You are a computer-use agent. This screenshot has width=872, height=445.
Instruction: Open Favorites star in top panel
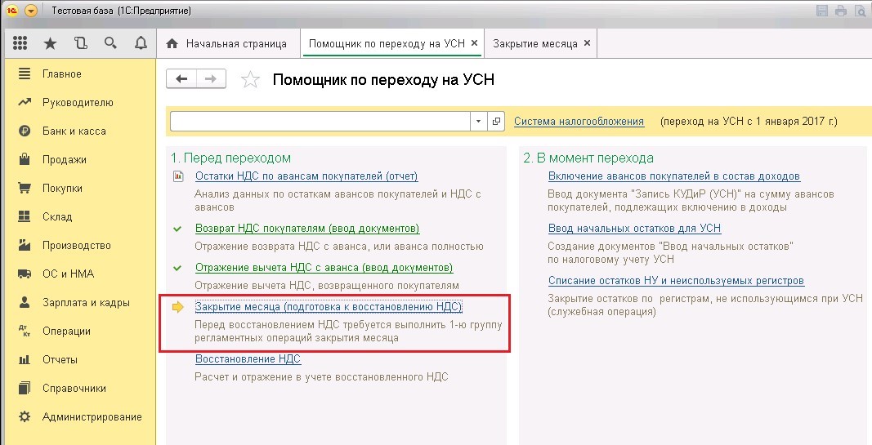pyautogui.click(x=50, y=43)
